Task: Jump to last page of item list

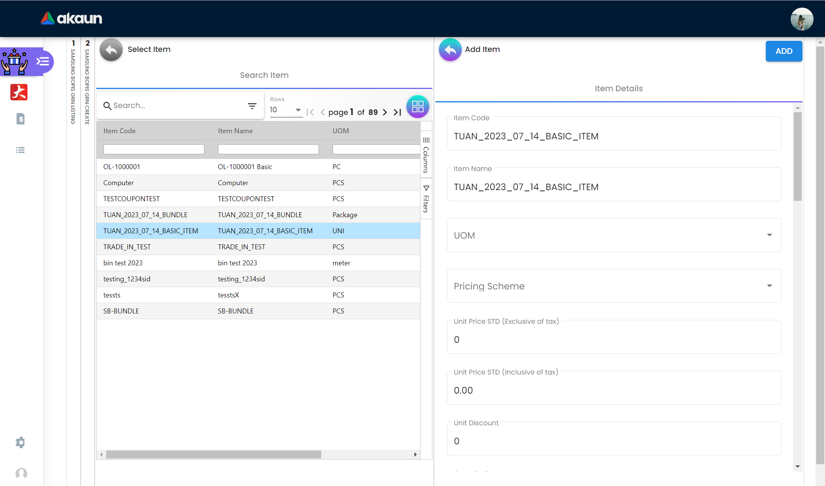Action: coord(398,112)
